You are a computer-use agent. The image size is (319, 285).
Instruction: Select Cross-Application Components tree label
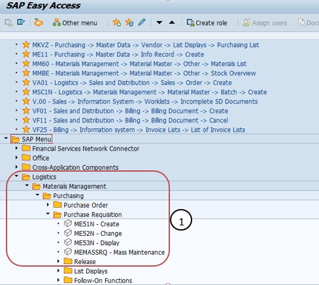point(75,168)
